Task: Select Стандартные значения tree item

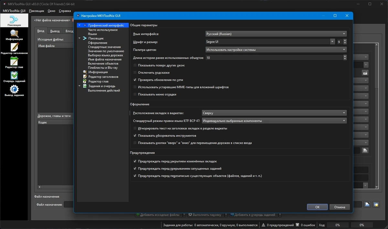Action: point(104,47)
